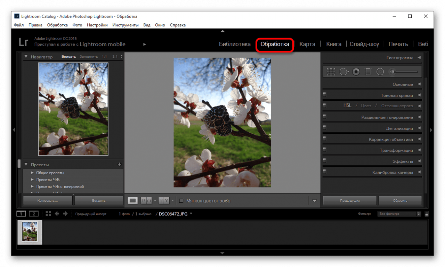Collapse the left panel side arrow
Viewport: 445px width, 267px height.
click(14, 130)
